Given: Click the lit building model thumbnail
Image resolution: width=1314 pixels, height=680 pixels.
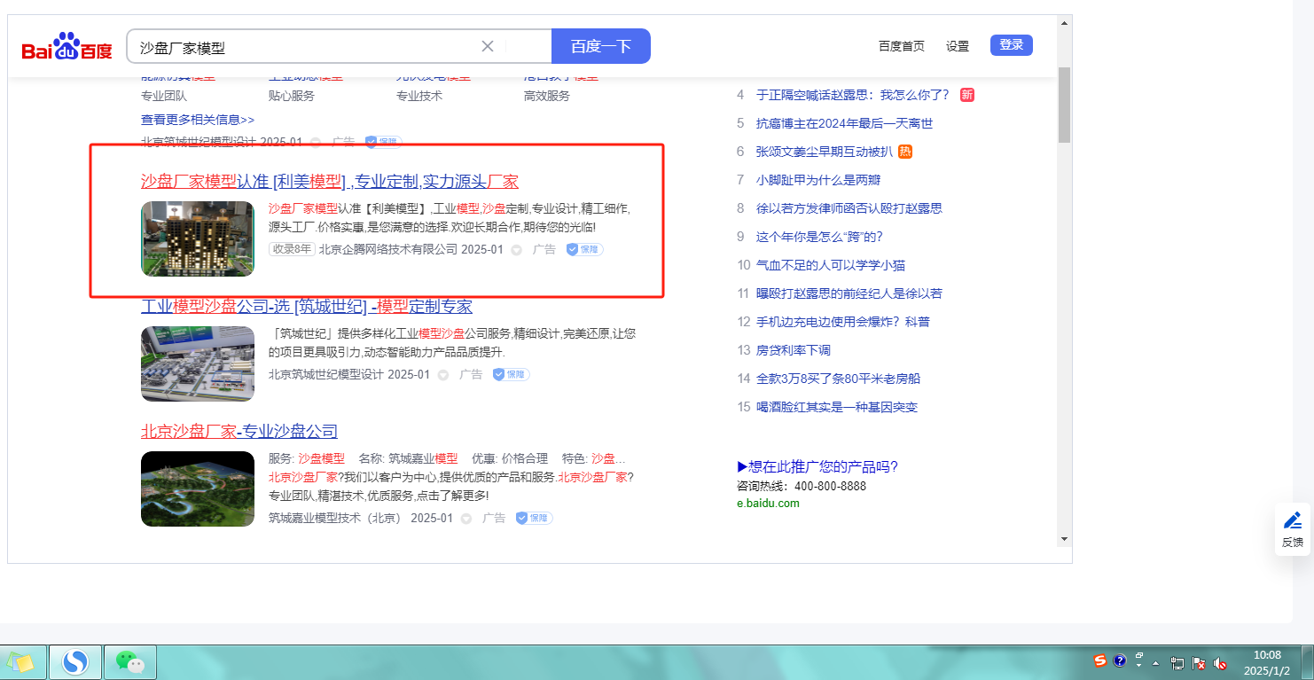Looking at the screenshot, I should pyautogui.click(x=197, y=238).
